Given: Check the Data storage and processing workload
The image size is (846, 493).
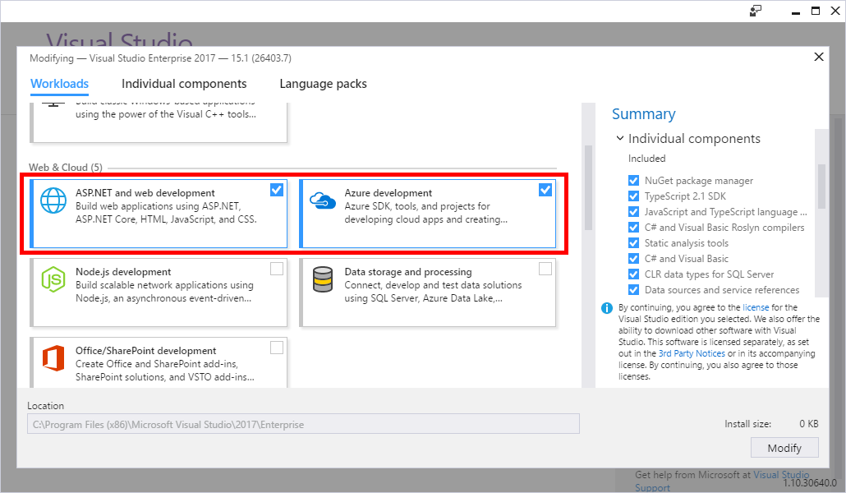Looking at the screenshot, I should [x=545, y=269].
